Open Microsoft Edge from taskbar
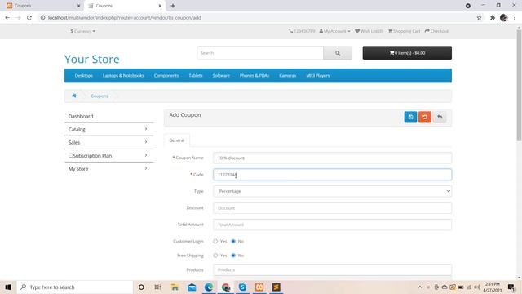Screen dimensions: 522x294 click(209, 287)
